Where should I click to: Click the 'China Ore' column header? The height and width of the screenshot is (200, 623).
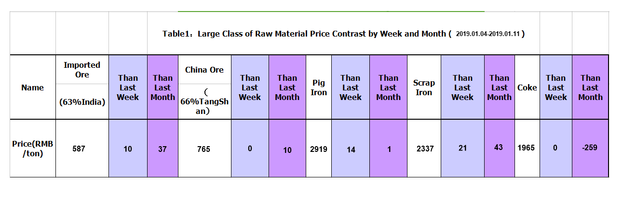[204, 70]
